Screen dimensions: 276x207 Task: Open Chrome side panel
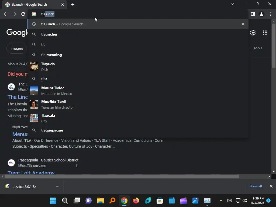[x=253, y=14]
